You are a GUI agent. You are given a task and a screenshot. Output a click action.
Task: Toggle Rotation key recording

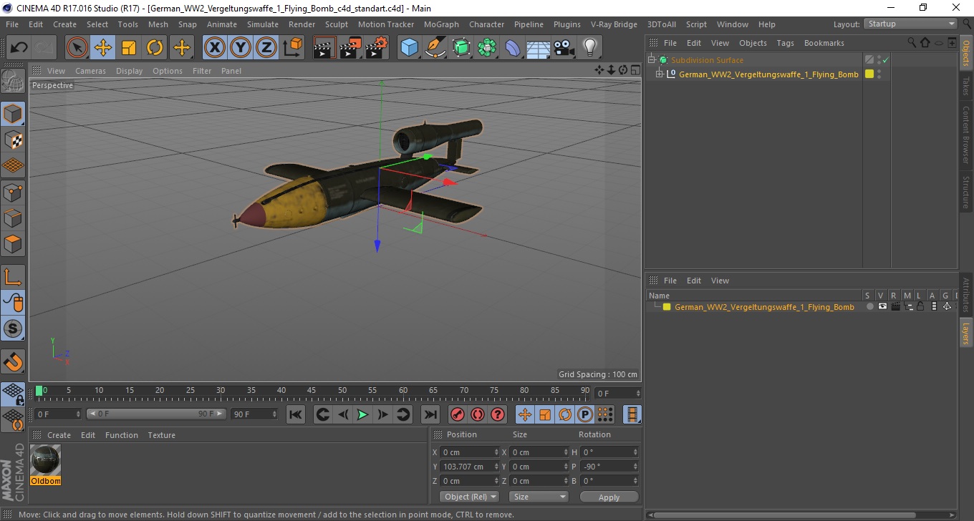pos(565,414)
